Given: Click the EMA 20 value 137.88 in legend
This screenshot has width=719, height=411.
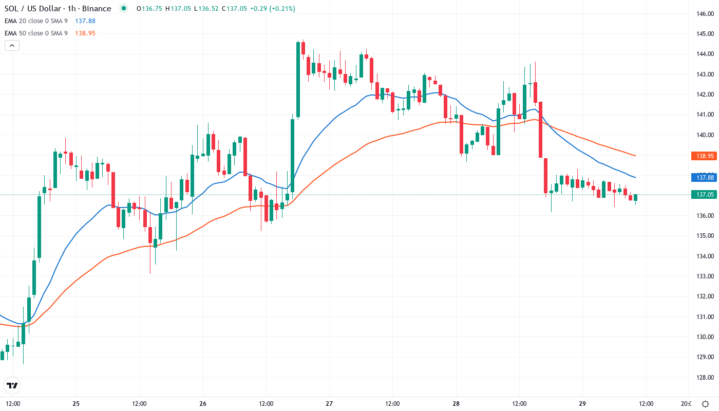Looking at the screenshot, I should click(x=85, y=21).
